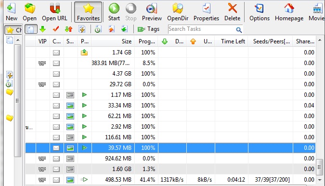This screenshot has height=186, width=325.
Task: Open the Tags dropdown
Action: 148,29
